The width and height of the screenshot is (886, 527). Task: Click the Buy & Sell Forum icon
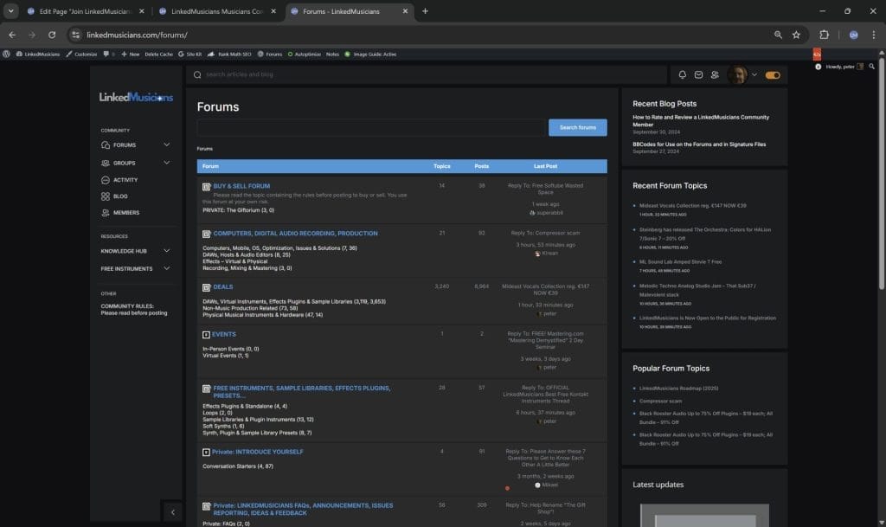[x=206, y=186]
